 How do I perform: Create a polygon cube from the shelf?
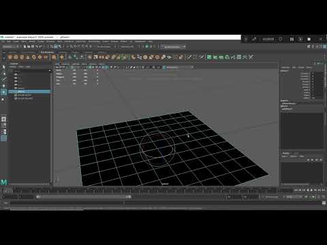[x=16, y=57]
